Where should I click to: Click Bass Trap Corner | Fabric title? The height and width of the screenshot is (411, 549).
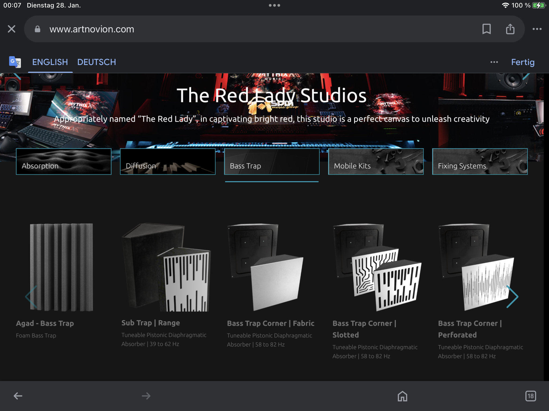click(271, 323)
